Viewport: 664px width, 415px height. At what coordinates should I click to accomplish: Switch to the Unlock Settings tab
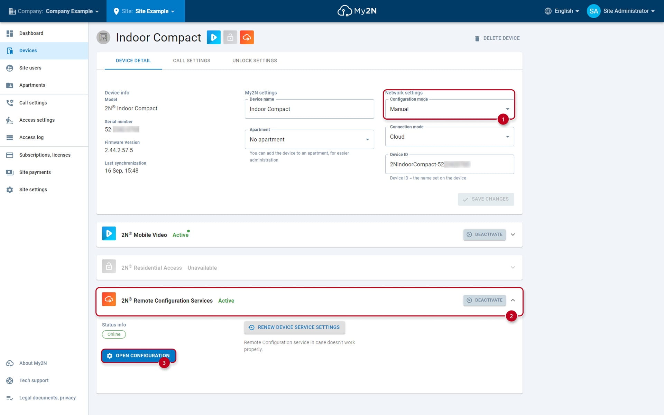point(255,61)
